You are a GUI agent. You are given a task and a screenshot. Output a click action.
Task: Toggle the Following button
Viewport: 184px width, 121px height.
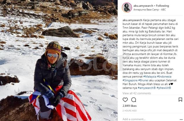click(162, 6)
